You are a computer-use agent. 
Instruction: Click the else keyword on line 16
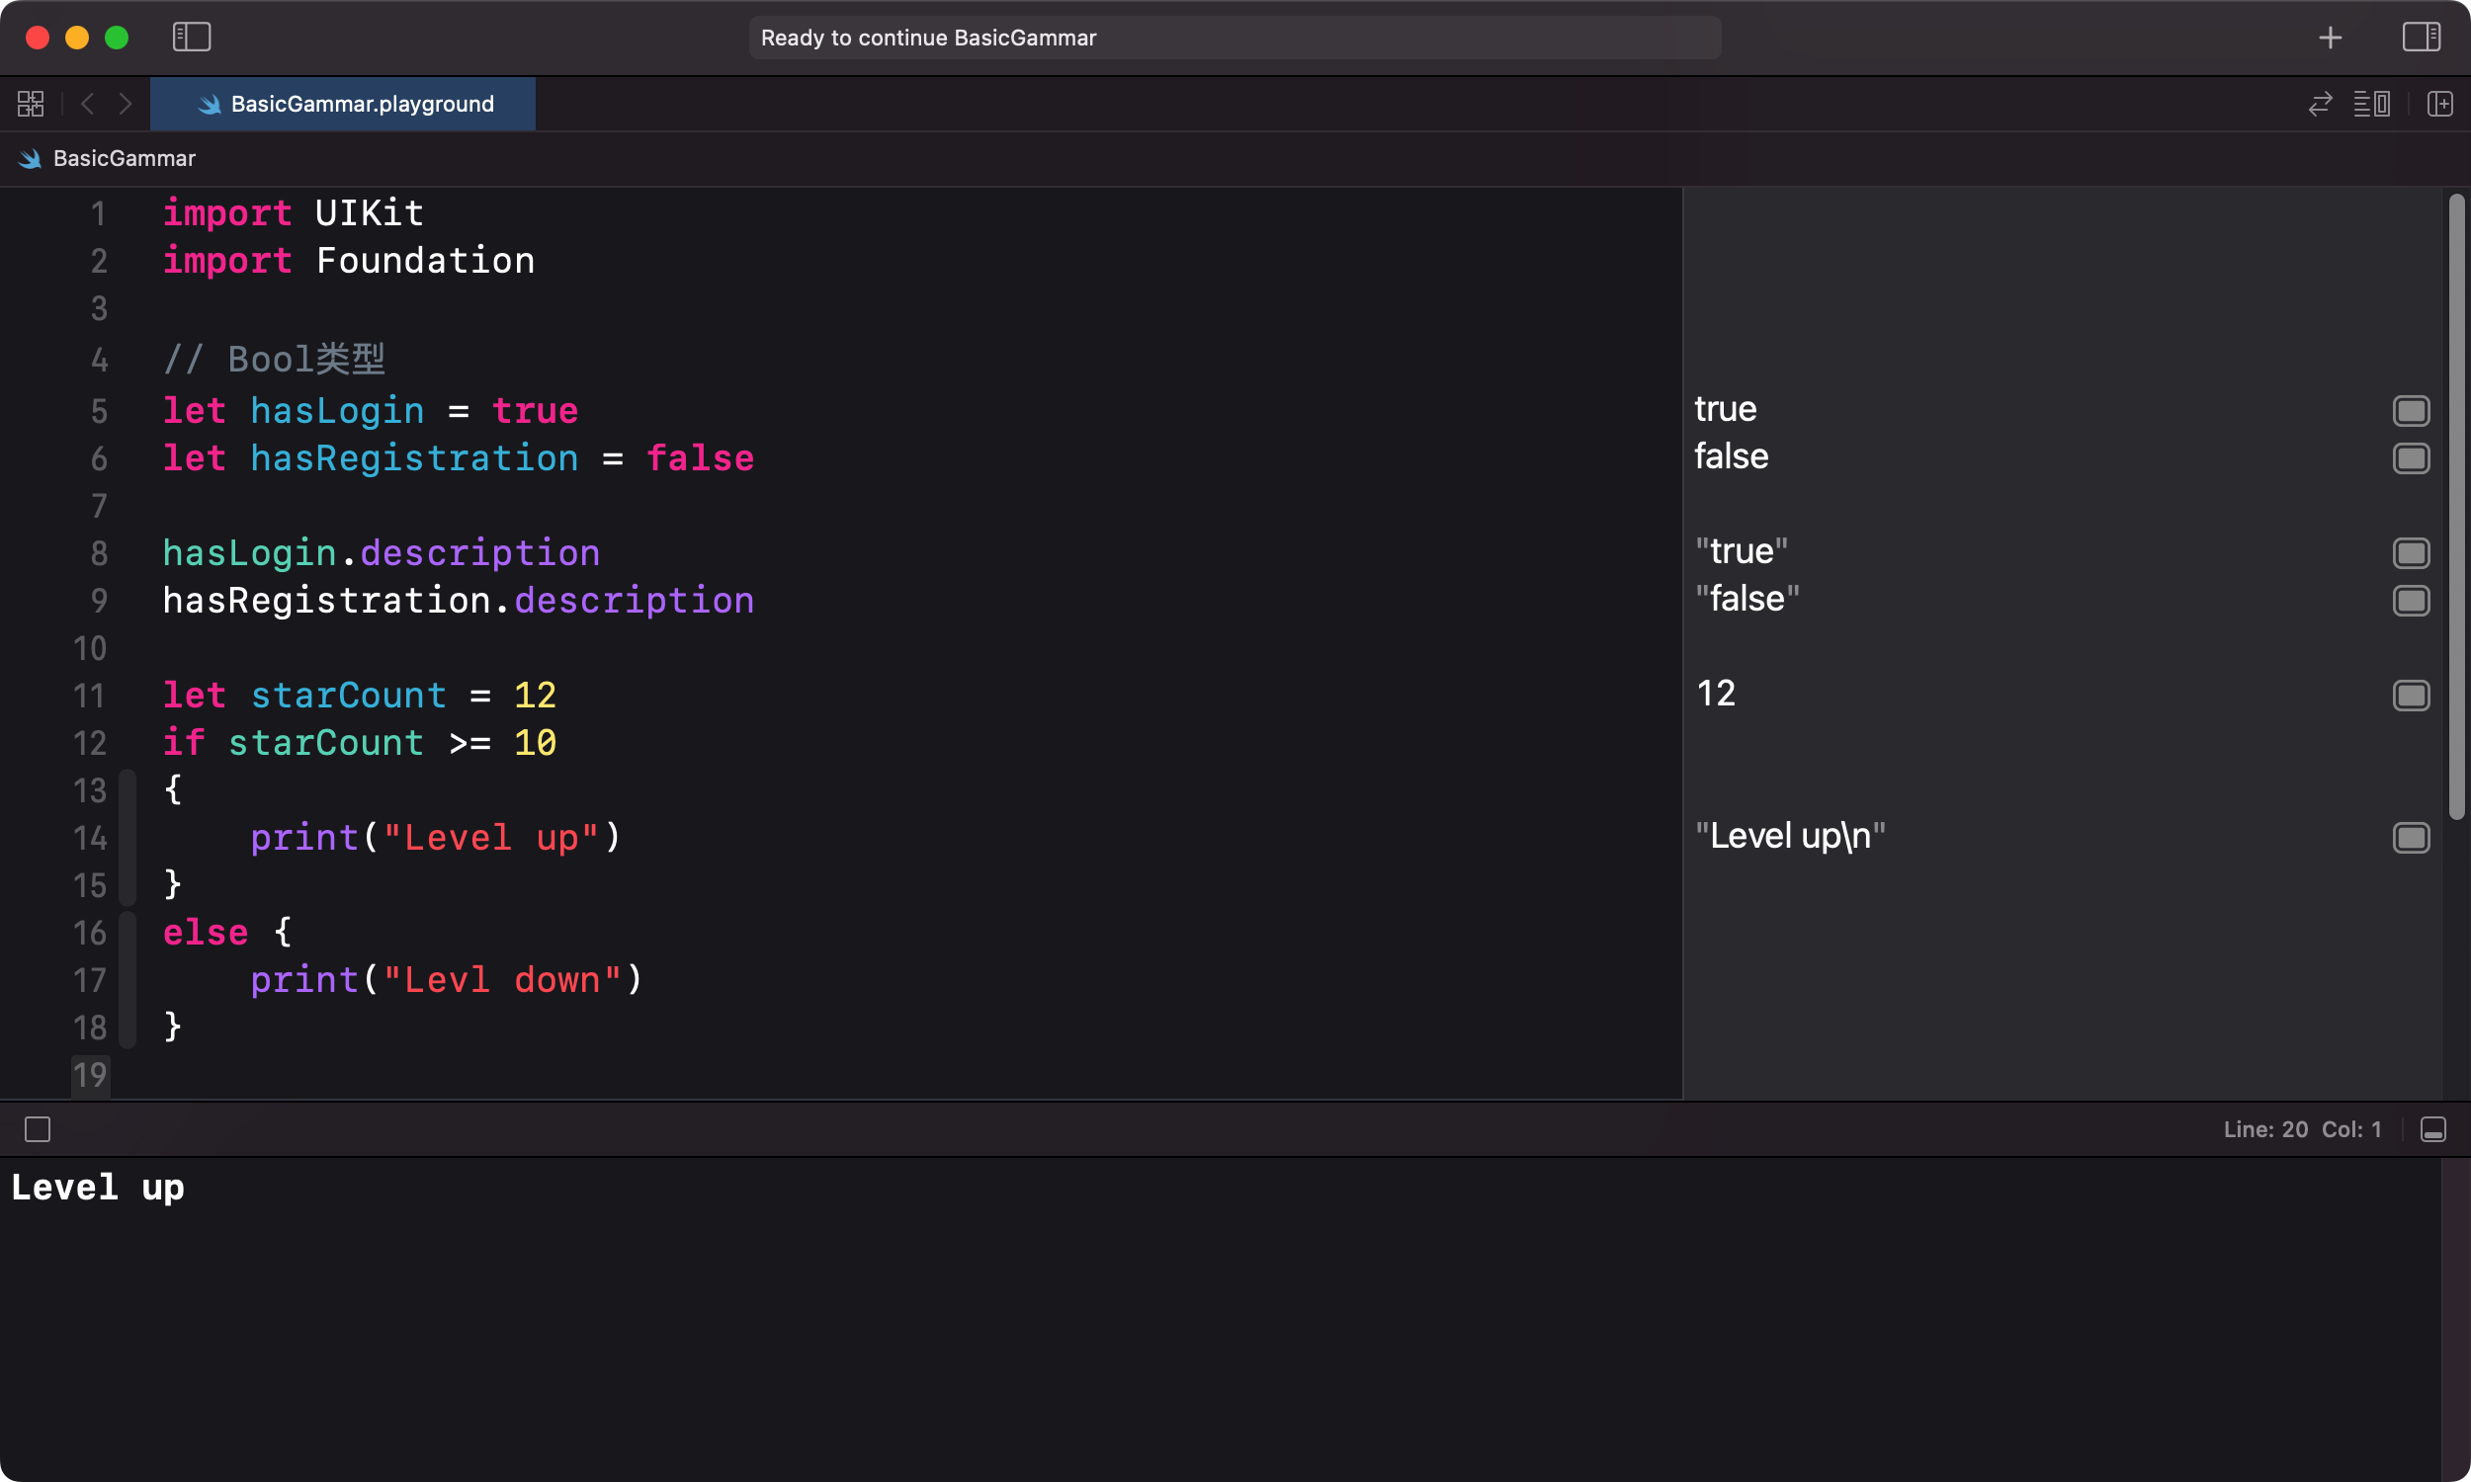point(206,933)
